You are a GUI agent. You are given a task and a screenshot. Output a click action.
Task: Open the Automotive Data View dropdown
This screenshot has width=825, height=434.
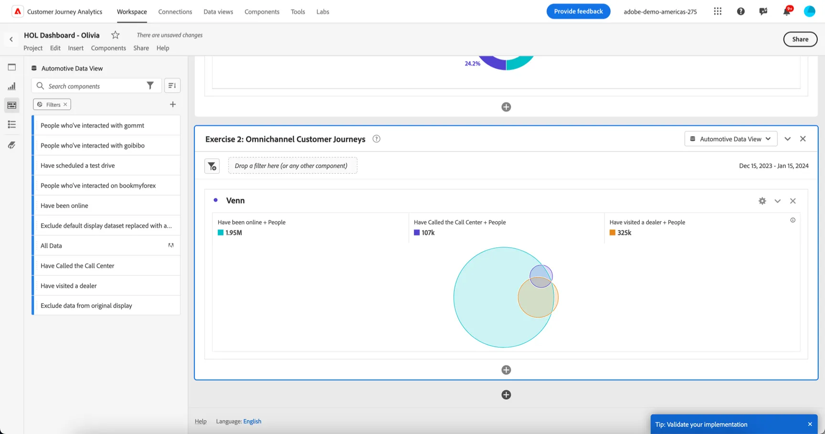730,139
